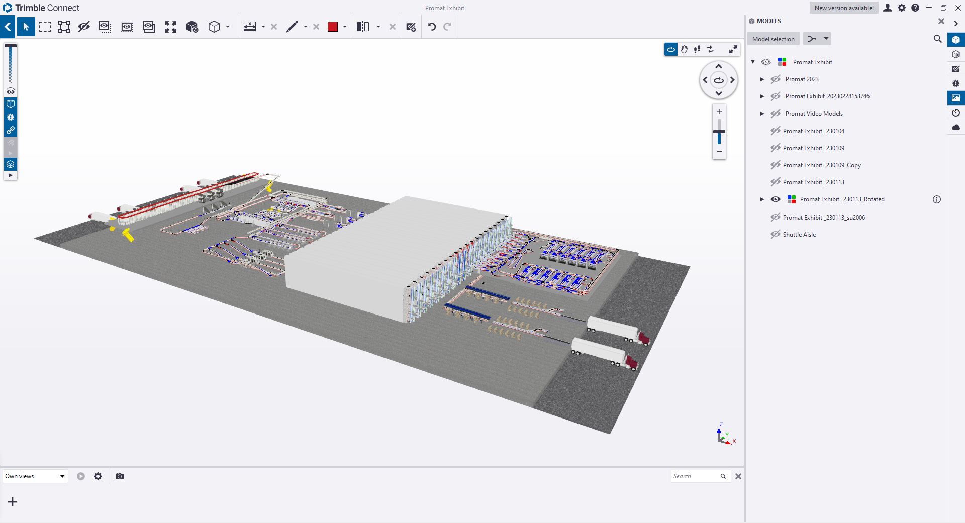Open the Models cube tab in right sidebar
This screenshot has height=523, width=965.
tap(956, 40)
